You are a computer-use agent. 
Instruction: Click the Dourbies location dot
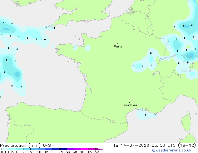coord(130,102)
